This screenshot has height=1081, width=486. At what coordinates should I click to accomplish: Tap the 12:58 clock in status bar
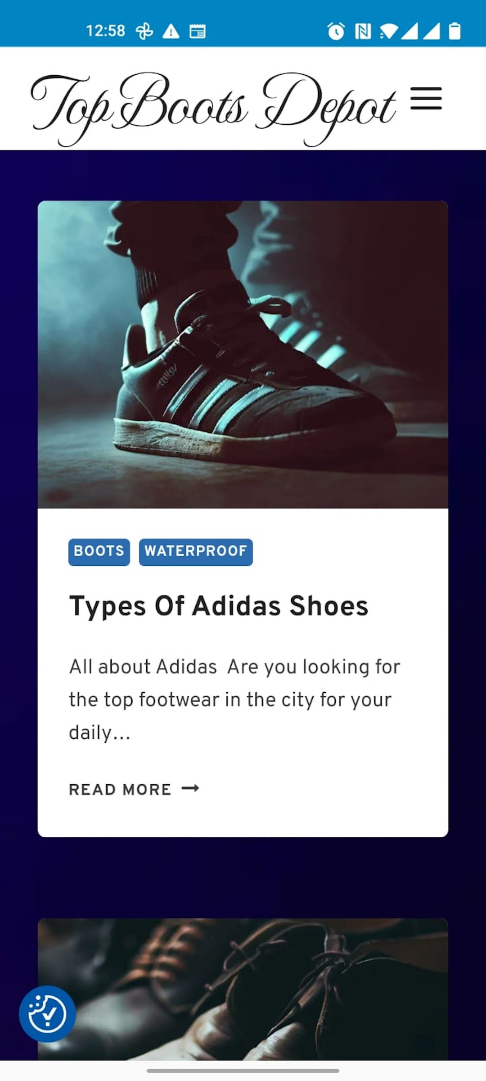coord(105,31)
